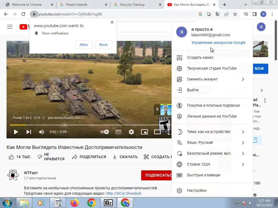Click the YouTube logo
The width and height of the screenshot is (278, 208).
[x=24, y=27]
